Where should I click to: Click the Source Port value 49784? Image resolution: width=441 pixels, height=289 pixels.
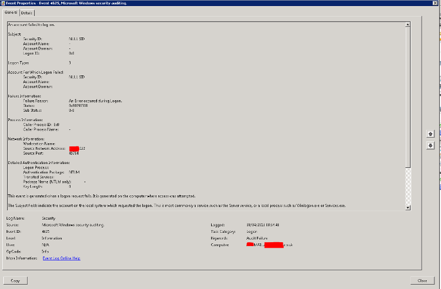pyautogui.click(x=74, y=153)
